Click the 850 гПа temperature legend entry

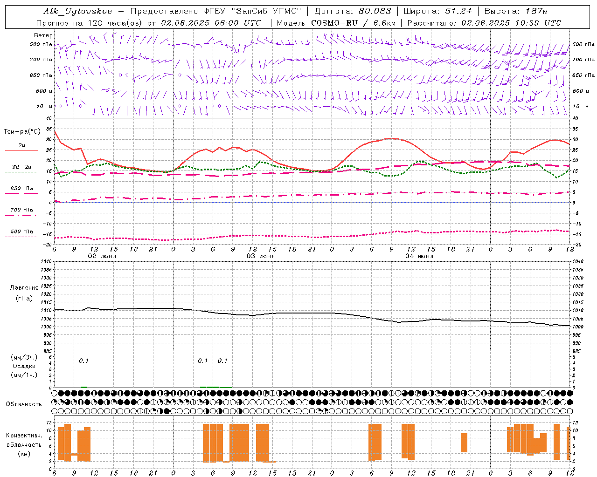pos(22,189)
